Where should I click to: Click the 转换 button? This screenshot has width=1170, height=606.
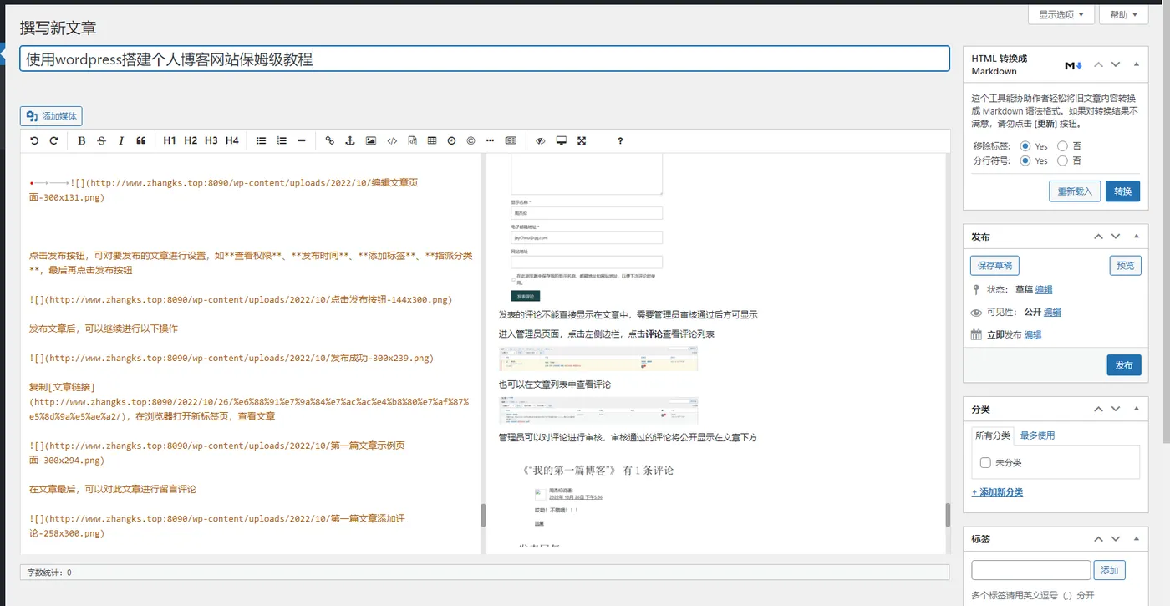1122,191
